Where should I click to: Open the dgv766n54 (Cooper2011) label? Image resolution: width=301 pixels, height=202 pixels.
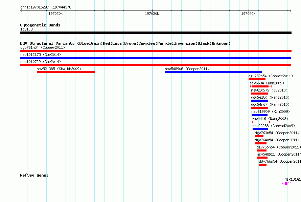pos(280,161)
